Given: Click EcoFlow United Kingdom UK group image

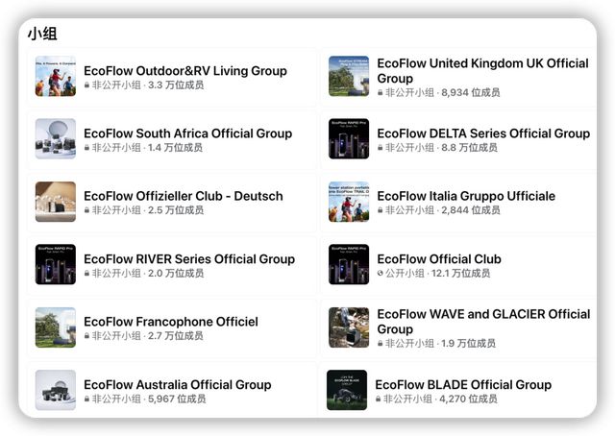Looking at the screenshot, I should pos(349,77).
